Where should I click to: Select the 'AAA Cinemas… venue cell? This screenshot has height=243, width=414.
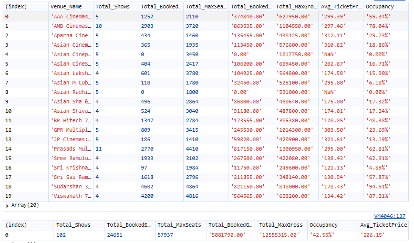[x=71, y=16]
